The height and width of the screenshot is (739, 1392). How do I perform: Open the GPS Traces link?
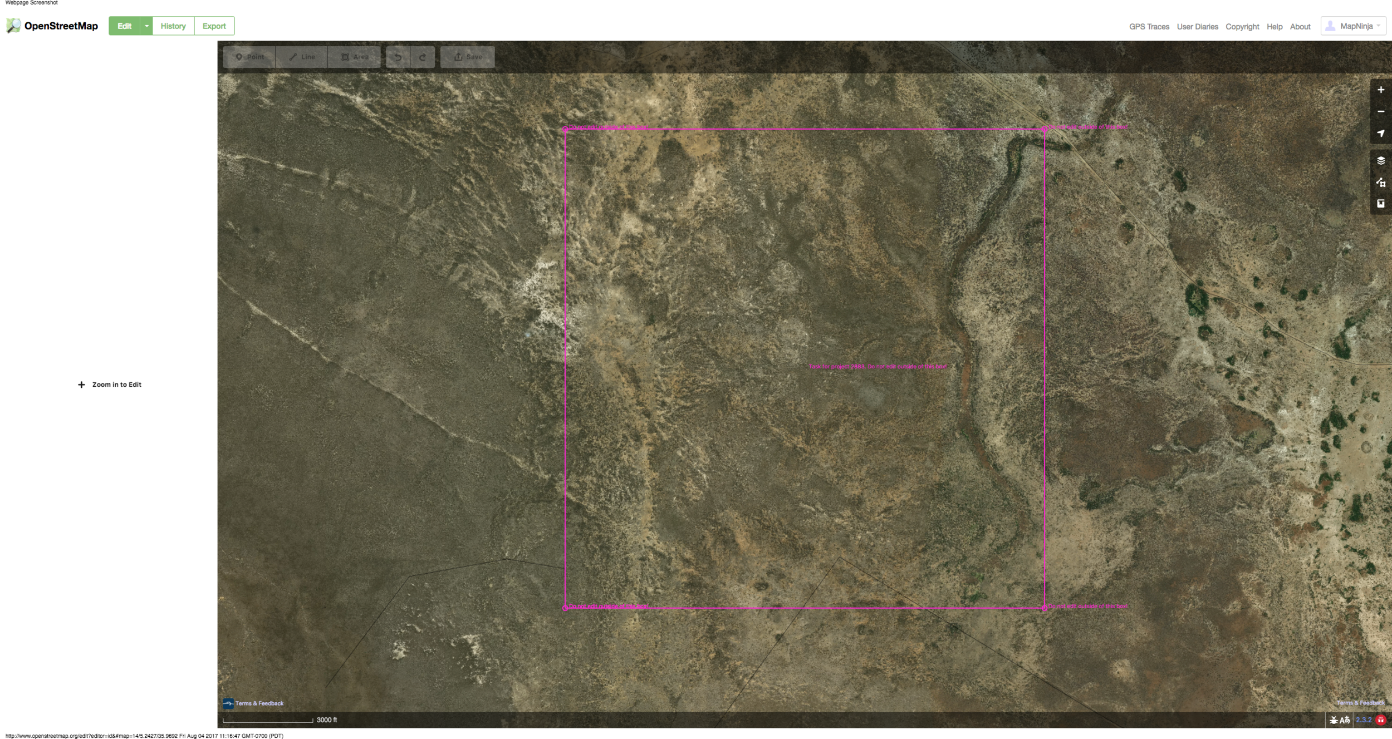[x=1149, y=27]
